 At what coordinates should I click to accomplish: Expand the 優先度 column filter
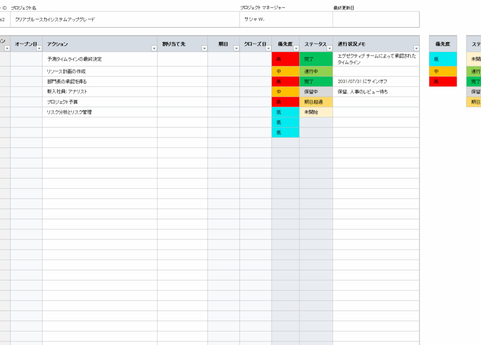click(x=296, y=48)
